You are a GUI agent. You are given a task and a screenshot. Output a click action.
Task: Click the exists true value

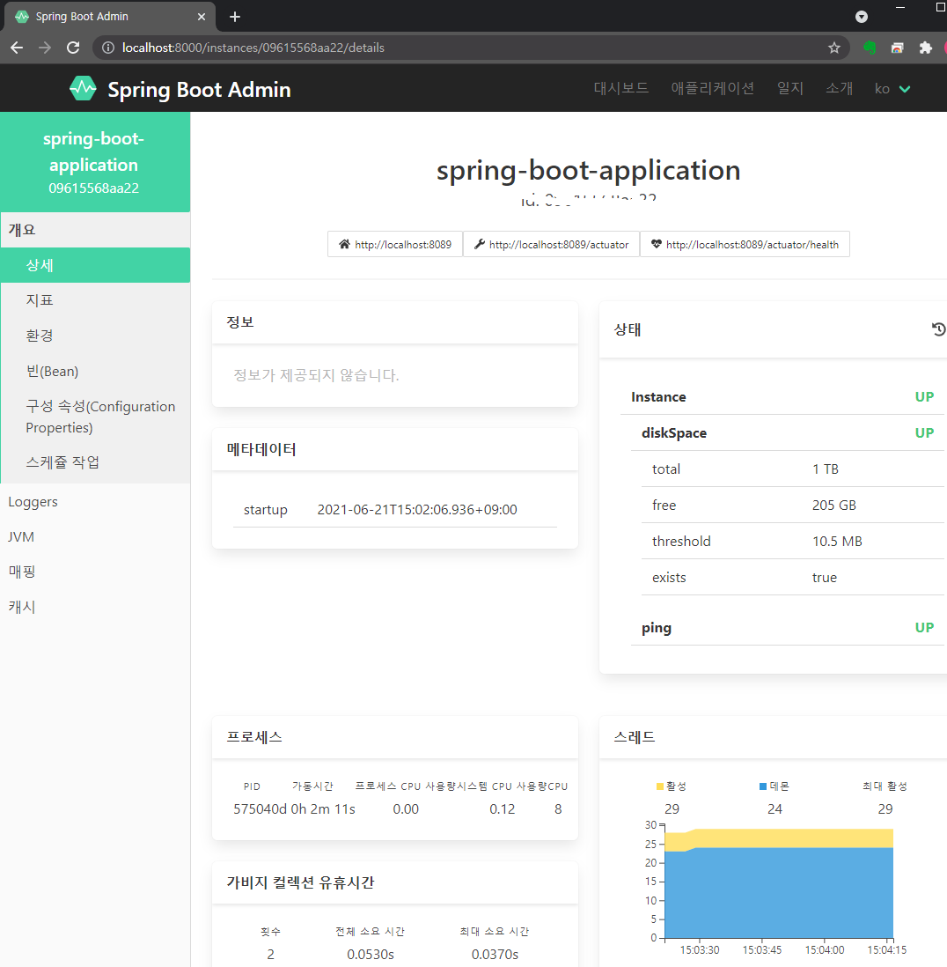pyautogui.click(x=825, y=578)
